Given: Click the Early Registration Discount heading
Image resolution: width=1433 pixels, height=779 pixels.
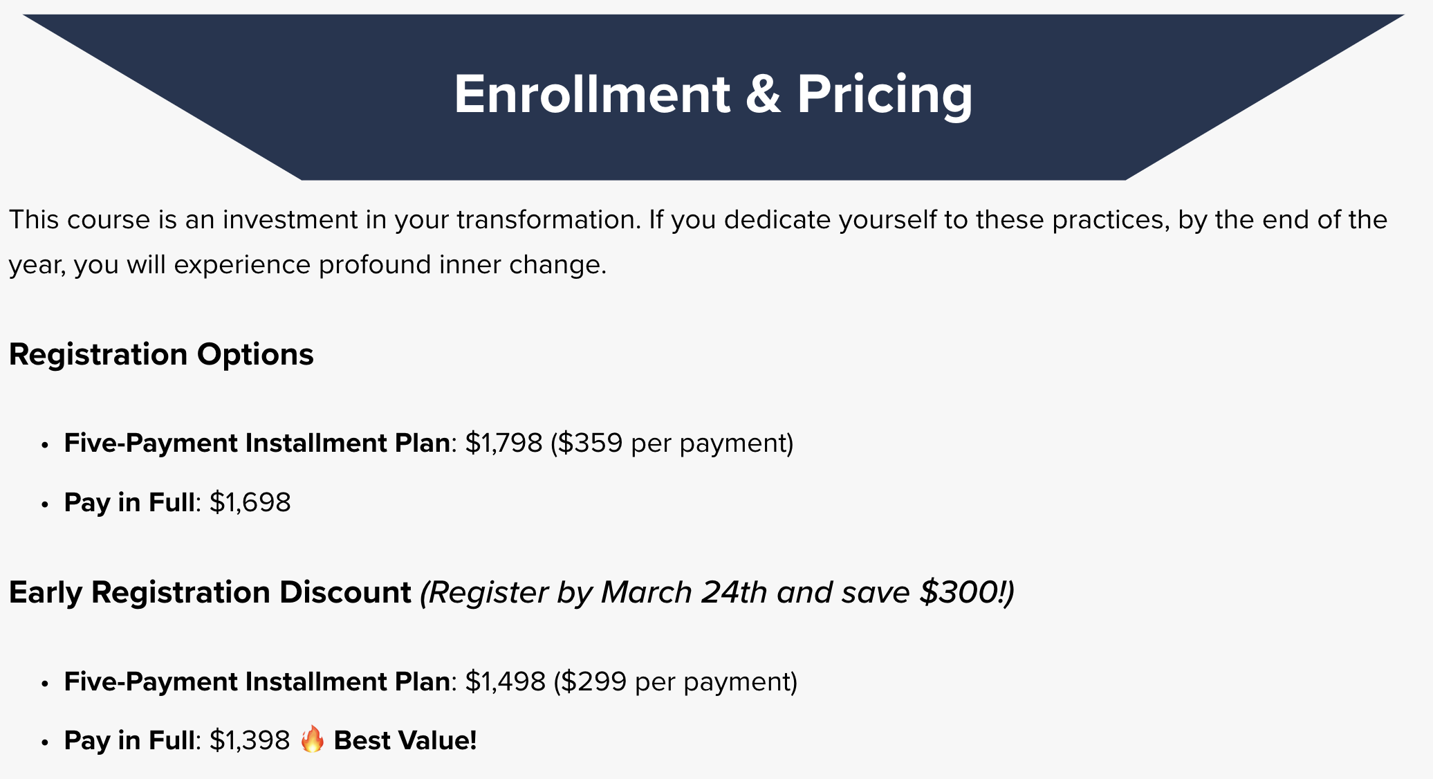Looking at the screenshot, I should coord(210,592).
